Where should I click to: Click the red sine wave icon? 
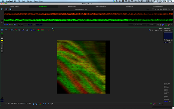48,30
